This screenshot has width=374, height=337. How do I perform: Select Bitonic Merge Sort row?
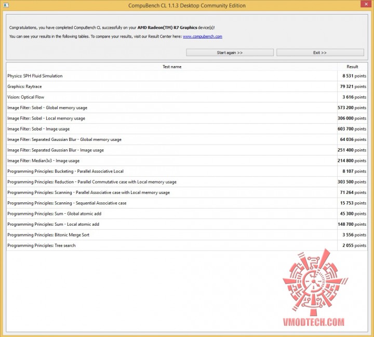click(187, 235)
